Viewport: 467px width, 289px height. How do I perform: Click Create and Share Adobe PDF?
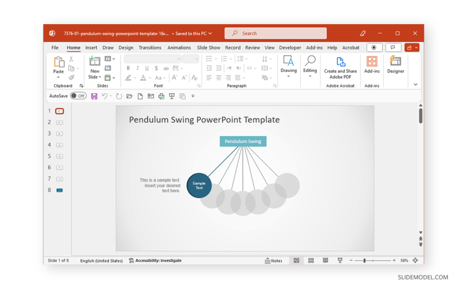point(340,68)
